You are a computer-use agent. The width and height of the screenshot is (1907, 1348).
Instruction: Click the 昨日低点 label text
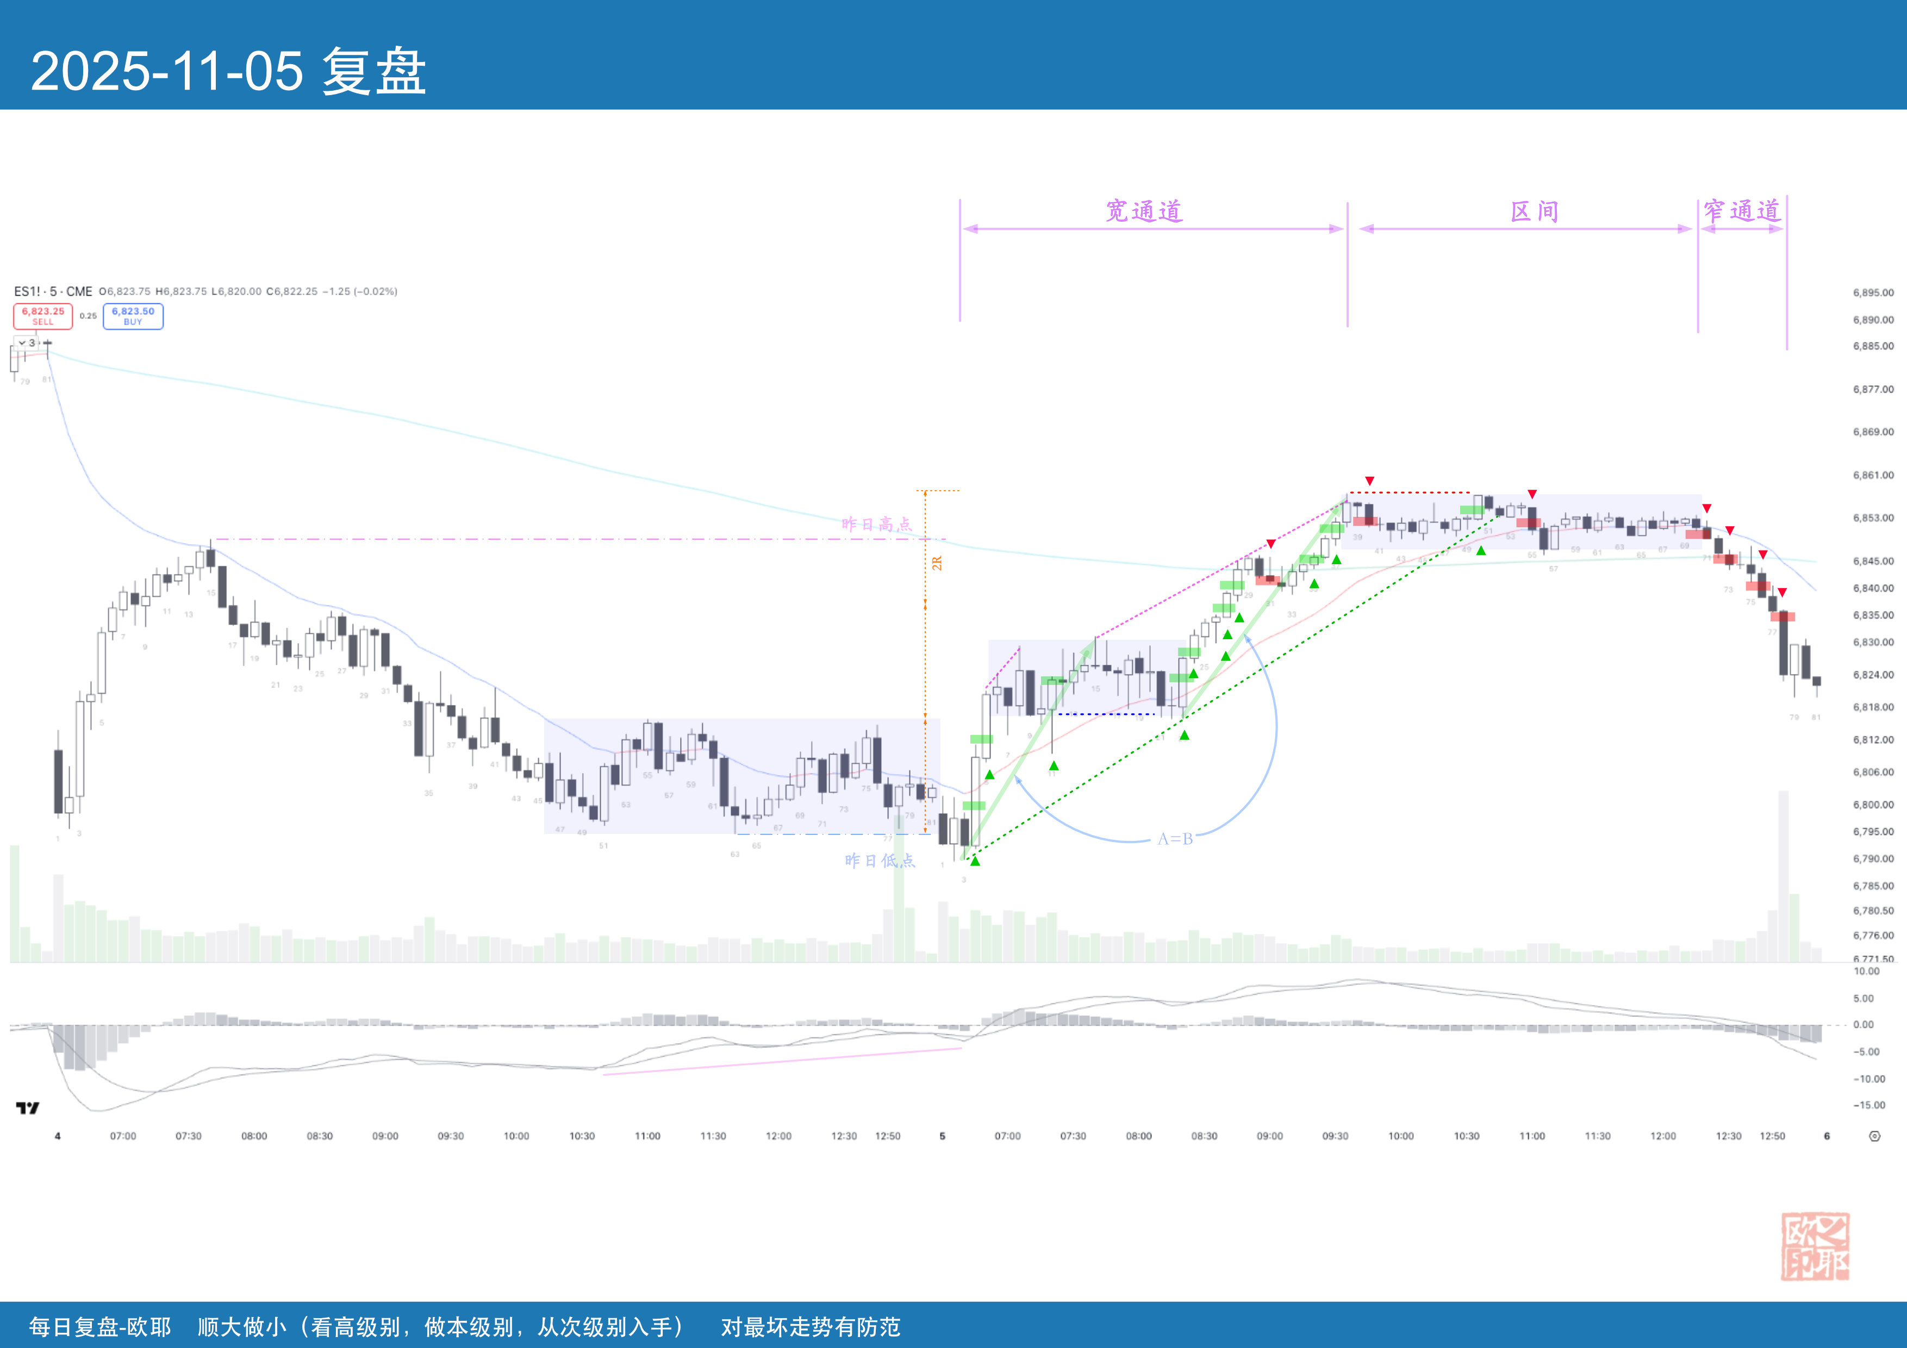point(880,860)
